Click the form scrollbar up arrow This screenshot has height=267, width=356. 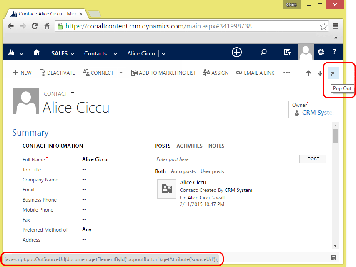[x=335, y=126]
